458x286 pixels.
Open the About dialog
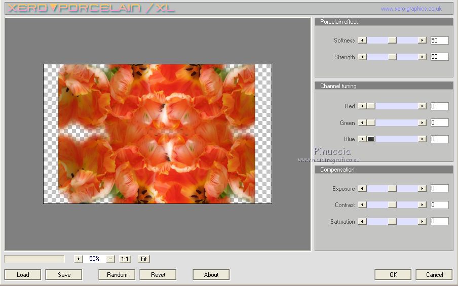[211, 275]
